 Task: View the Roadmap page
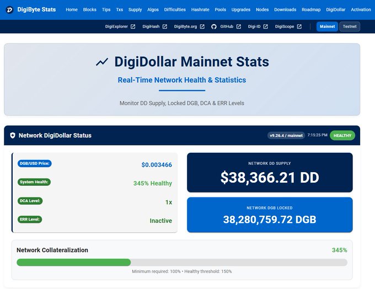[311, 9]
